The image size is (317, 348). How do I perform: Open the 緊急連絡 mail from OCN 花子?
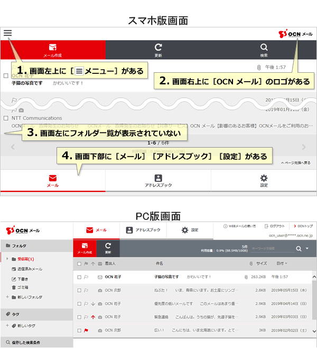tap(192, 317)
